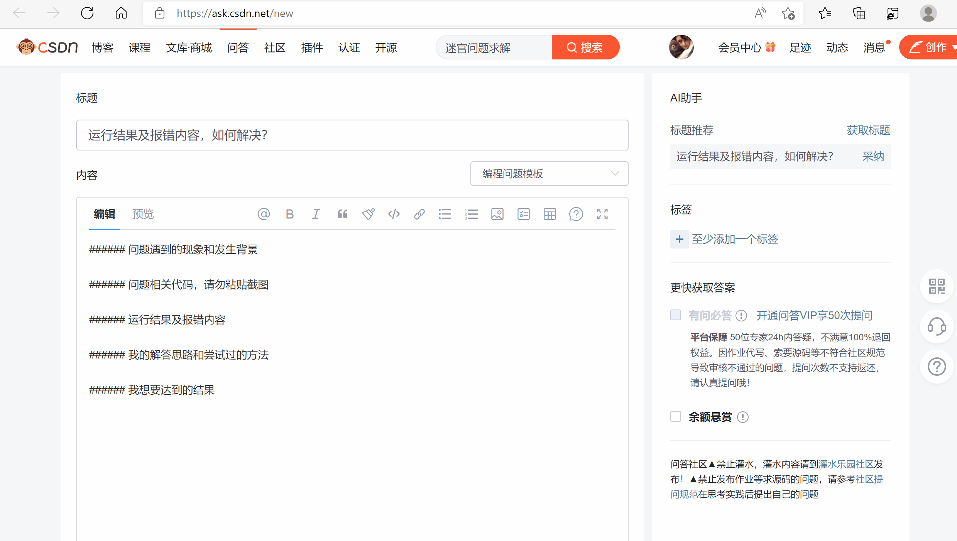
Task: Insert a blockquote using the quote icon
Action: click(x=342, y=214)
